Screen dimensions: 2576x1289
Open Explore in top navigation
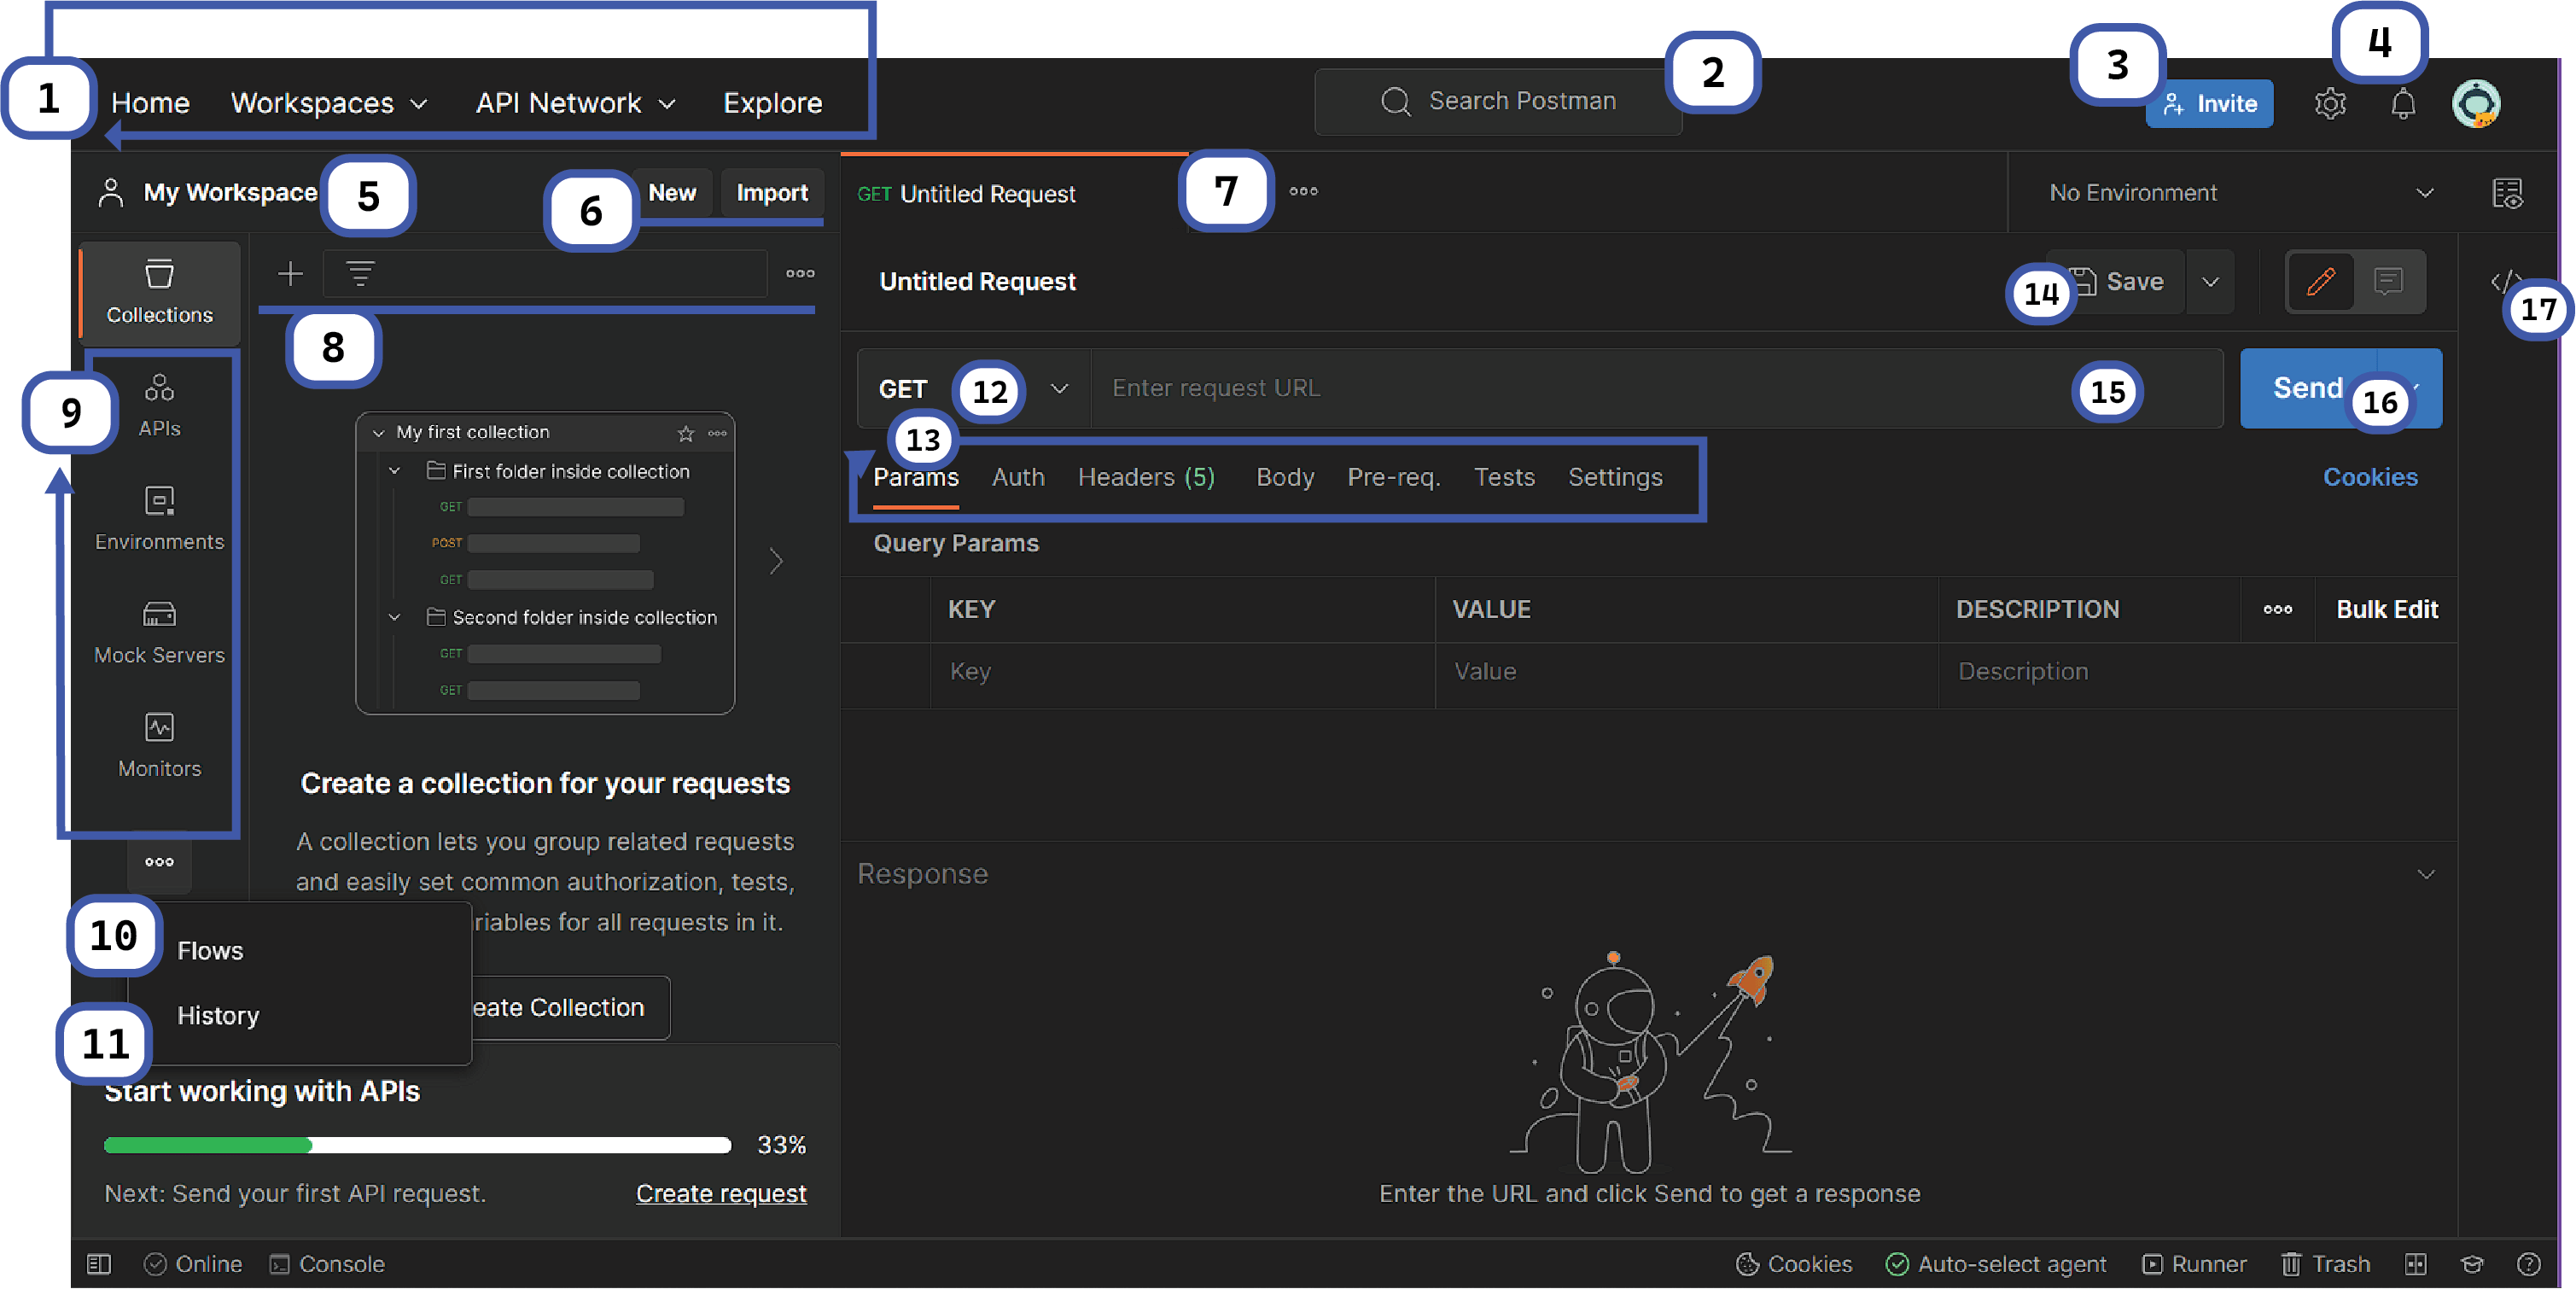(772, 103)
